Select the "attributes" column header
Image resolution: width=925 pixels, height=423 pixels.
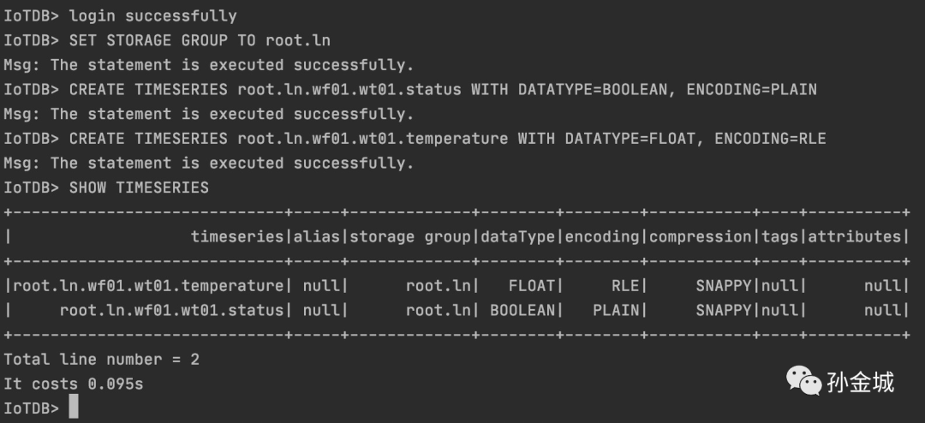(x=854, y=236)
